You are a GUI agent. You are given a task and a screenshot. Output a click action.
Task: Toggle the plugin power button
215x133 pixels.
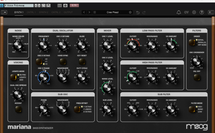coord(2,5)
